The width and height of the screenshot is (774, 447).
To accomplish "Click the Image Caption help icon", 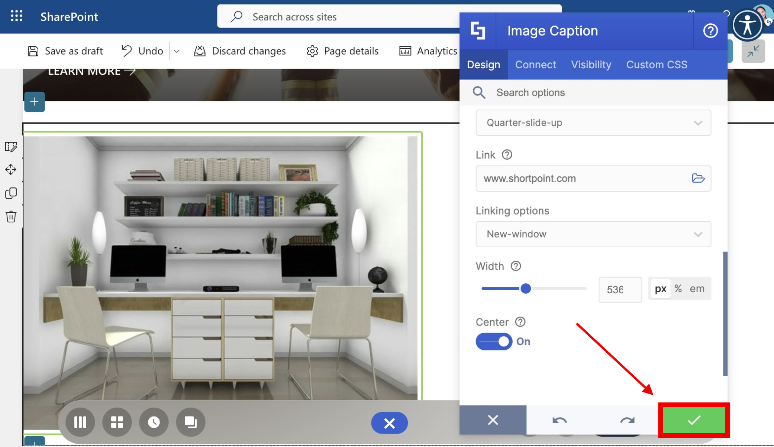I will pos(710,31).
